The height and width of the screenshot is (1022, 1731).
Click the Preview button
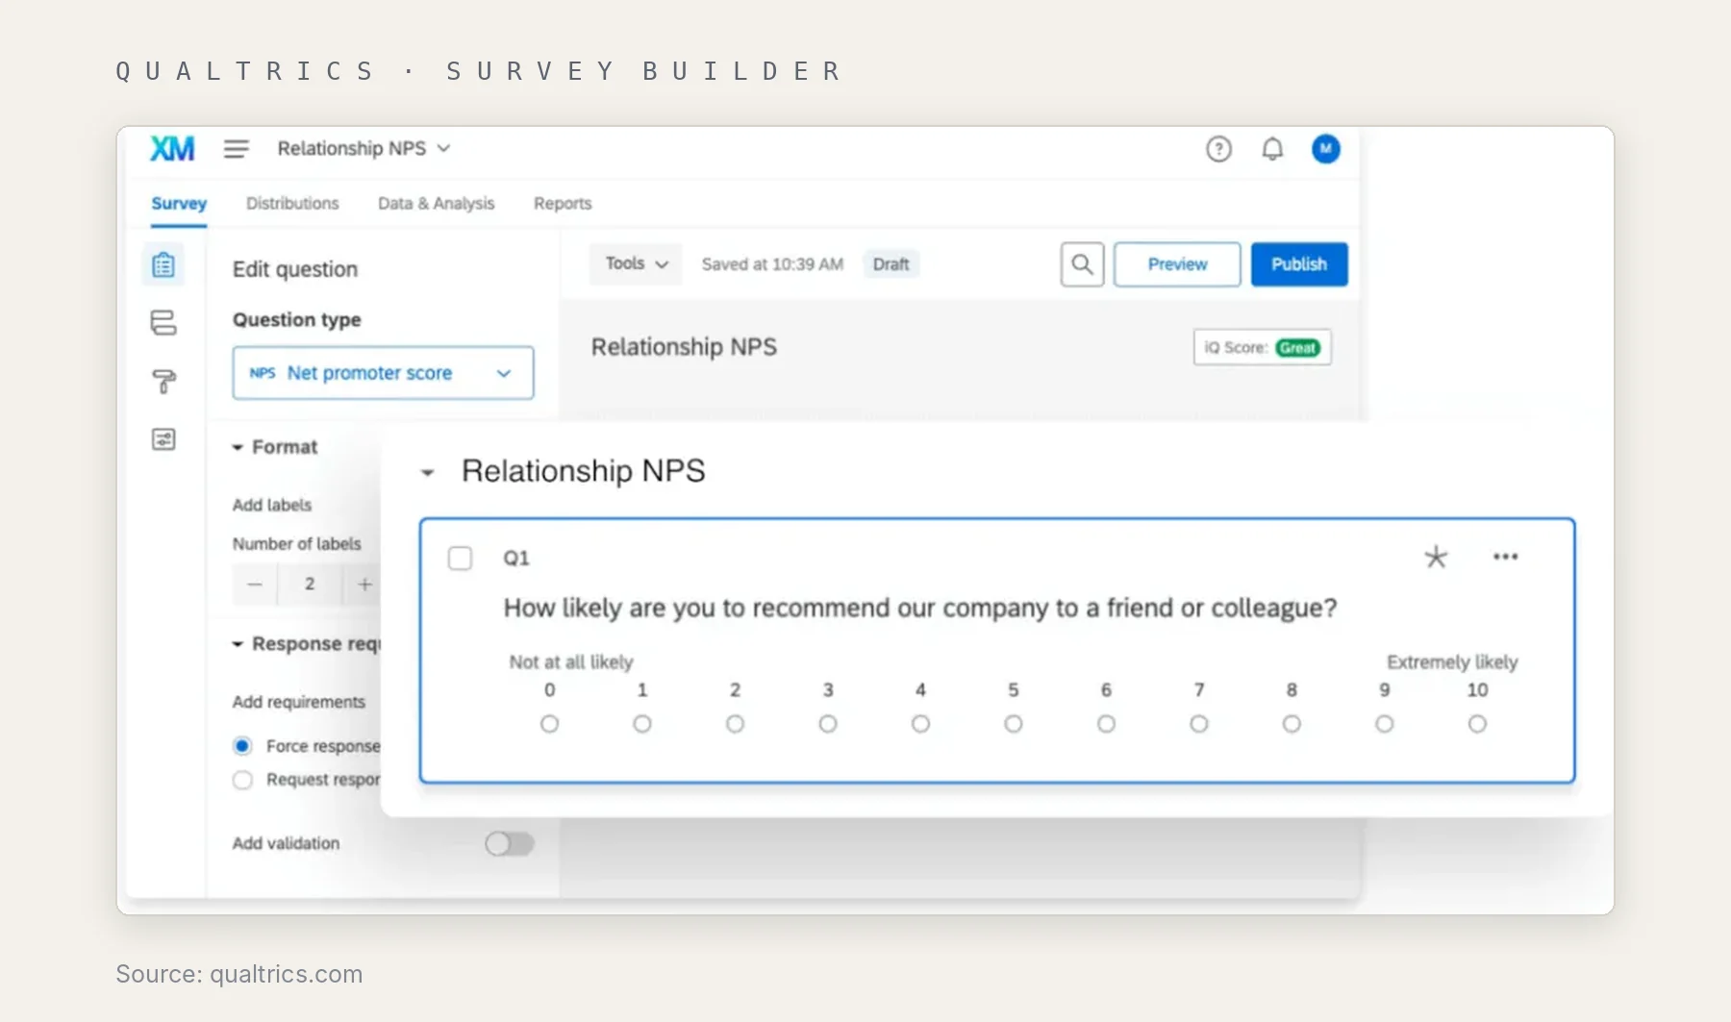pos(1177,264)
